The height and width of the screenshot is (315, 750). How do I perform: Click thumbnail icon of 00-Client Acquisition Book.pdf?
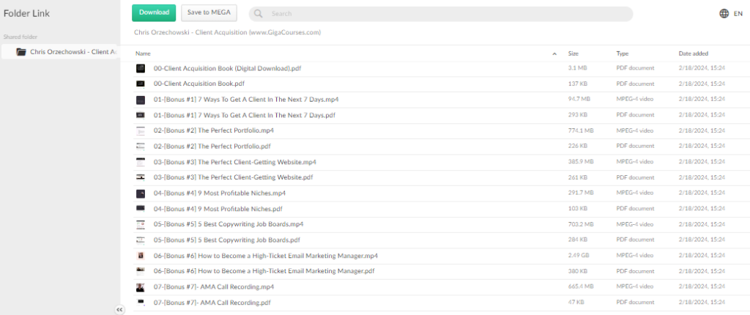[x=141, y=84]
